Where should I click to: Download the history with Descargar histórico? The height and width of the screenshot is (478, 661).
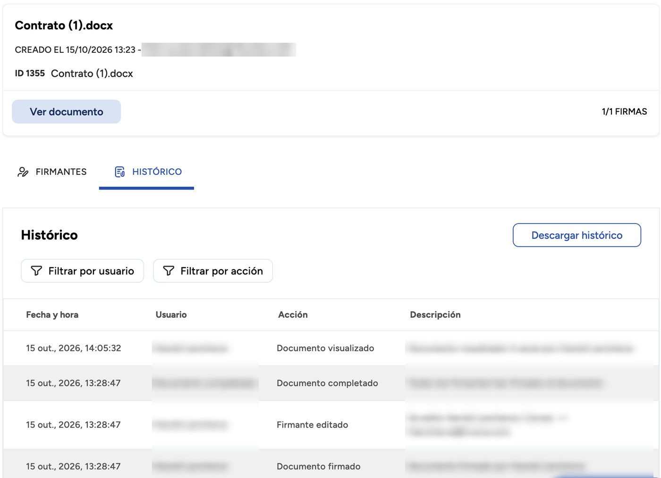pos(576,235)
